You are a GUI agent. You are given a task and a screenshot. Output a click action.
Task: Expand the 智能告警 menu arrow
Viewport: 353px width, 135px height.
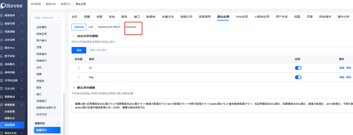(x=22, y=24)
